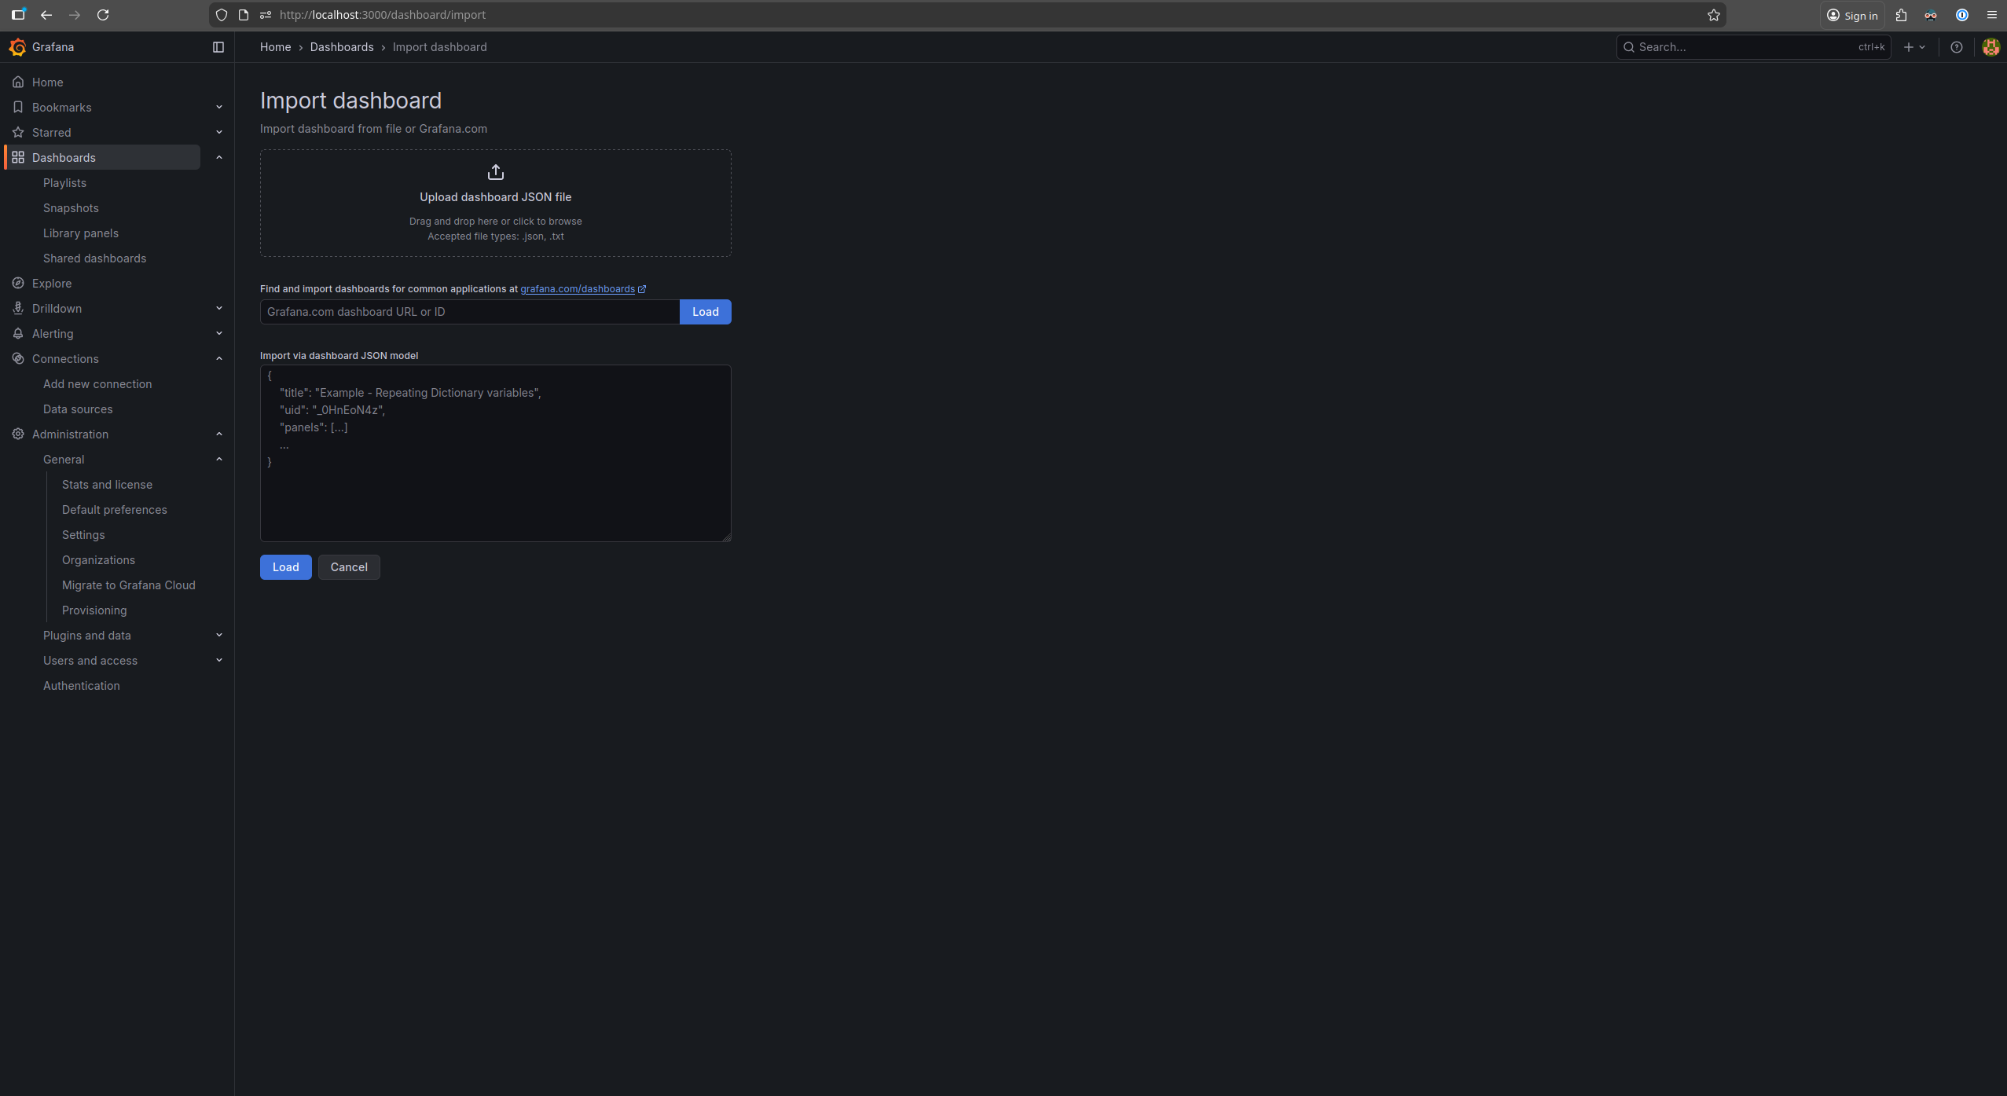Screen dimensions: 2007x1096
Task: Expand the Plugins and data section
Action: coord(219,636)
